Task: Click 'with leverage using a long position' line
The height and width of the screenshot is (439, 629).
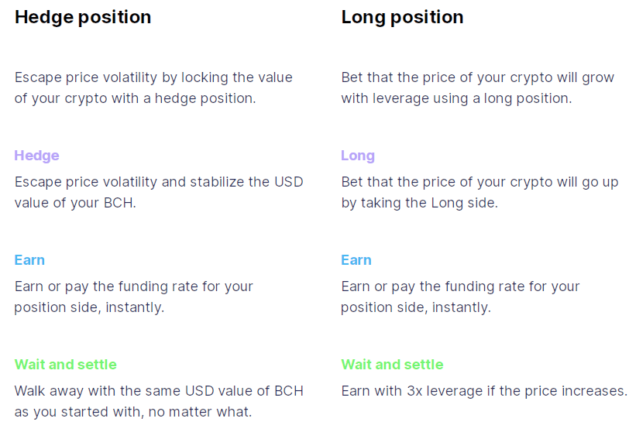Action: tap(456, 98)
